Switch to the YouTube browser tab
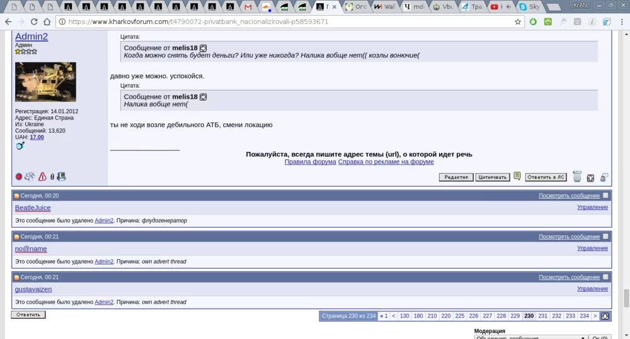Image resolution: width=630 pixels, height=339 pixels. click(500, 7)
